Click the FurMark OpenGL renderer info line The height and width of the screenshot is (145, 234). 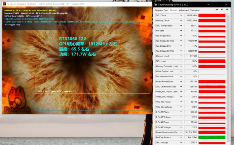[x=29, y=19]
